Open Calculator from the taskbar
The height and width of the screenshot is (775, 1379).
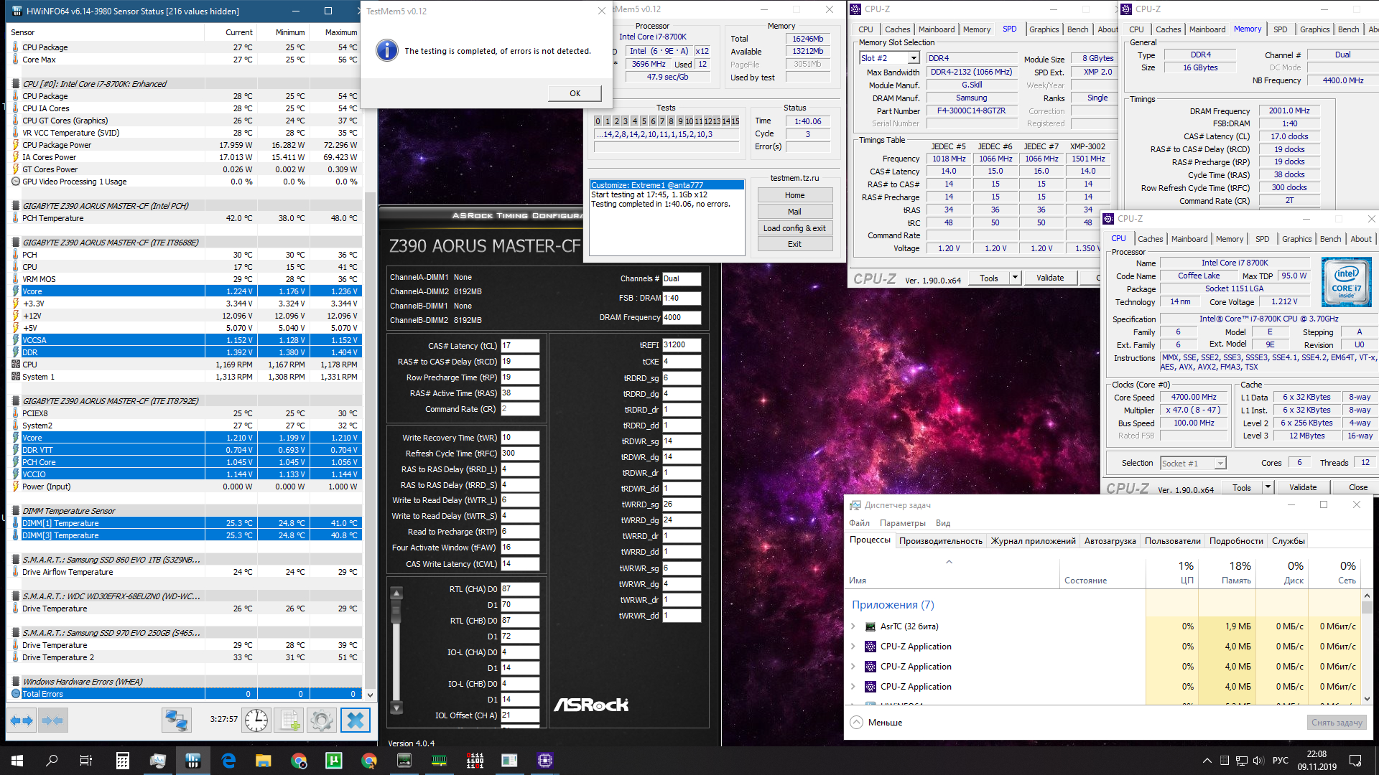122,761
